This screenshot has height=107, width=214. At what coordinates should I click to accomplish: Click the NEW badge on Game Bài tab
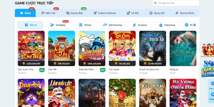tap(84, 9)
